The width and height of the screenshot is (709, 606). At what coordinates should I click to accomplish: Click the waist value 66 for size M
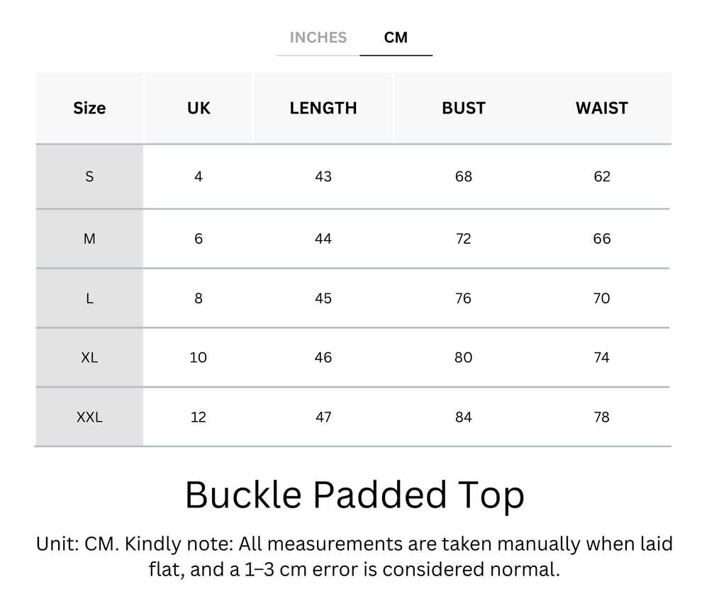[x=601, y=239]
